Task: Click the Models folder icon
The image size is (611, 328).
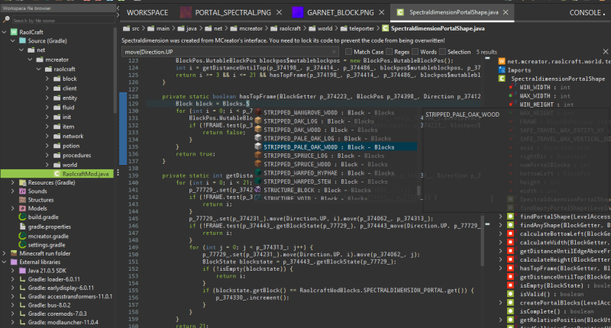Action: pos(23,208)
